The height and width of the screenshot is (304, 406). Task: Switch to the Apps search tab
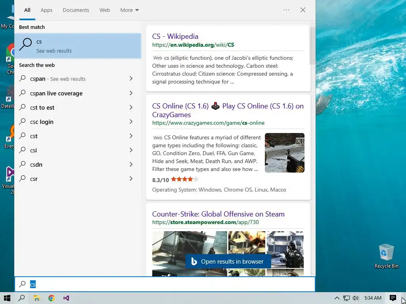pos(46,10)
